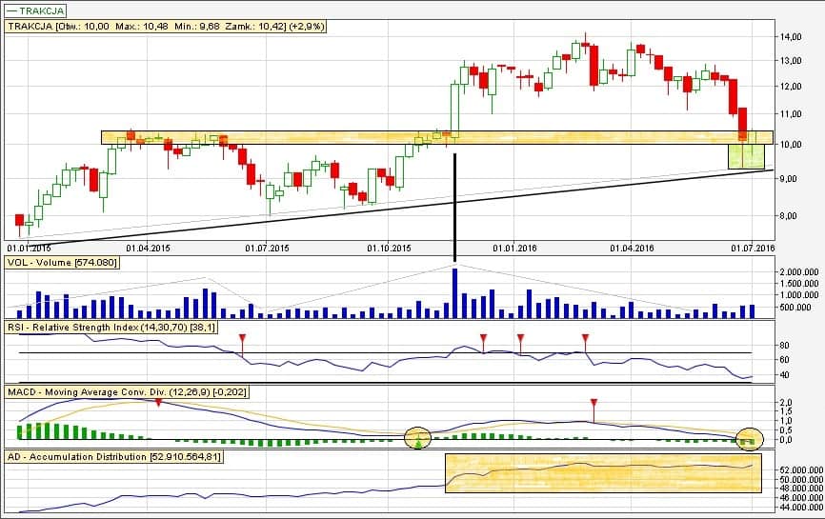Screen dimensions: 825x519
Task: Click the yellow horizontal support zone band
Action: [x=286, y=137]
